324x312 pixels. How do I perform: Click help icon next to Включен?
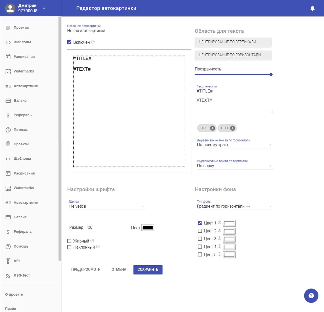click(93, 42)
